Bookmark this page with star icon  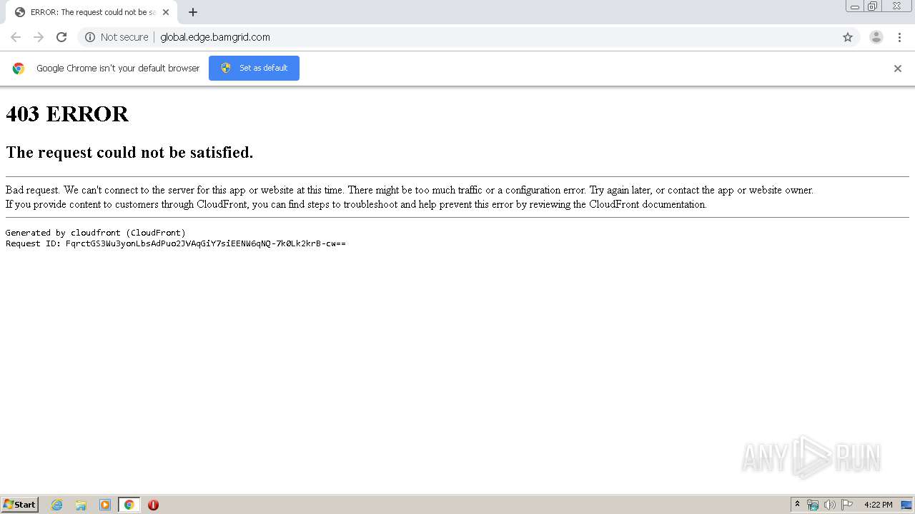(848, 37)
